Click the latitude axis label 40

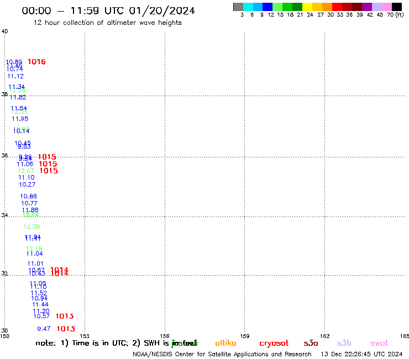[4, 31]
